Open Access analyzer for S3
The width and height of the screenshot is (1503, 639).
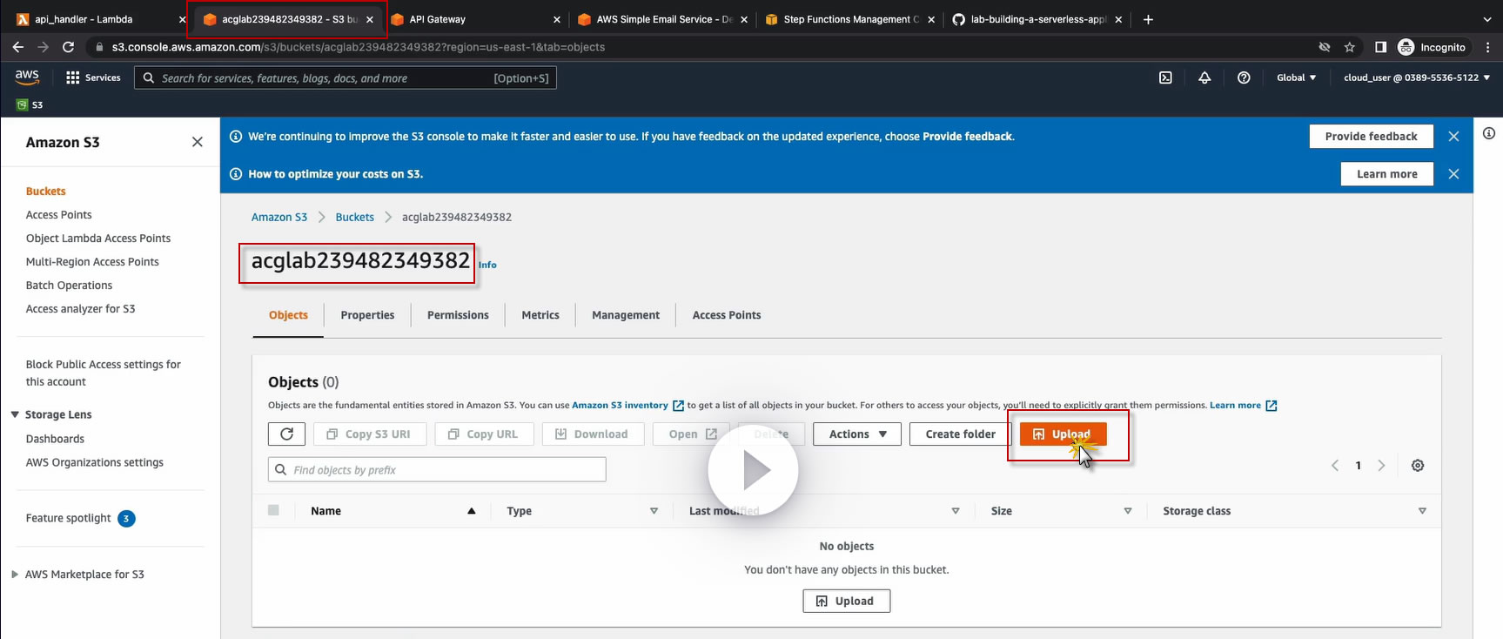click(80, 309)
